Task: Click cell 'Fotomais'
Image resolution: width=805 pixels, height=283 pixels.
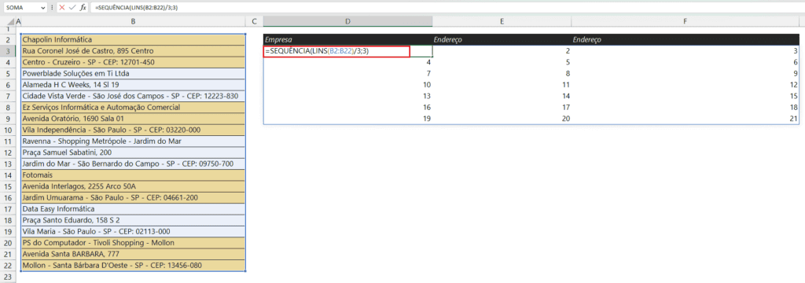Action: (x=133, y=175)
